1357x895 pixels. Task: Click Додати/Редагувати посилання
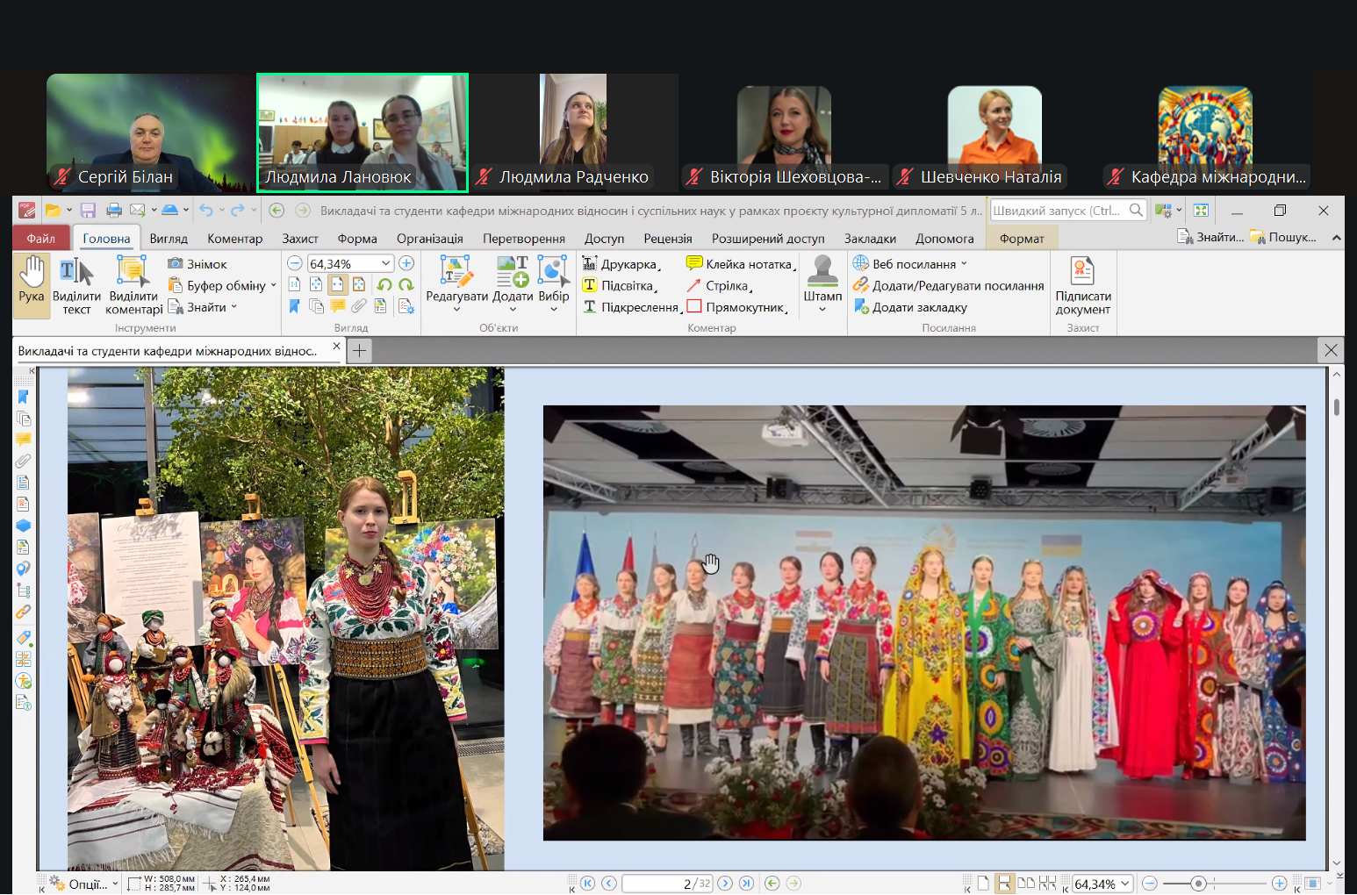pyautogui.click(x=948, y=286)
